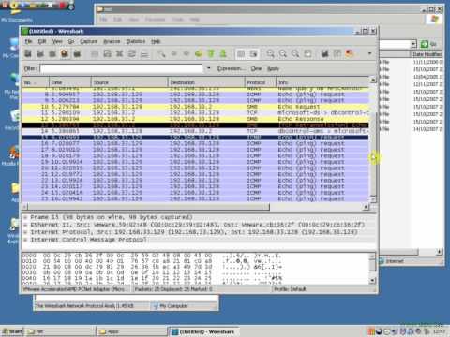The height and width of the screenshot is (337, 450).
Task: Toggle packet list colorization
Action: point(241,53)
